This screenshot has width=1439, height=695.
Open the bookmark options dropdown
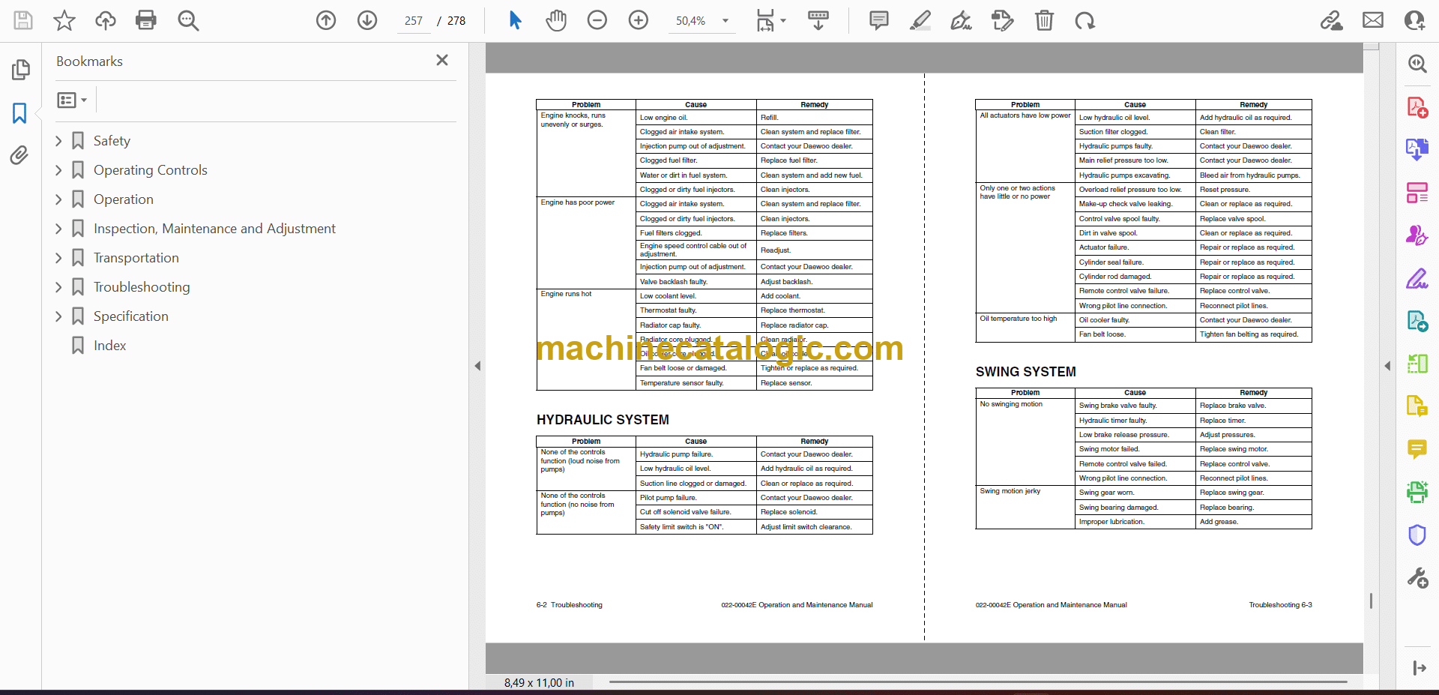pyautogui.click(x=72, y=100)
